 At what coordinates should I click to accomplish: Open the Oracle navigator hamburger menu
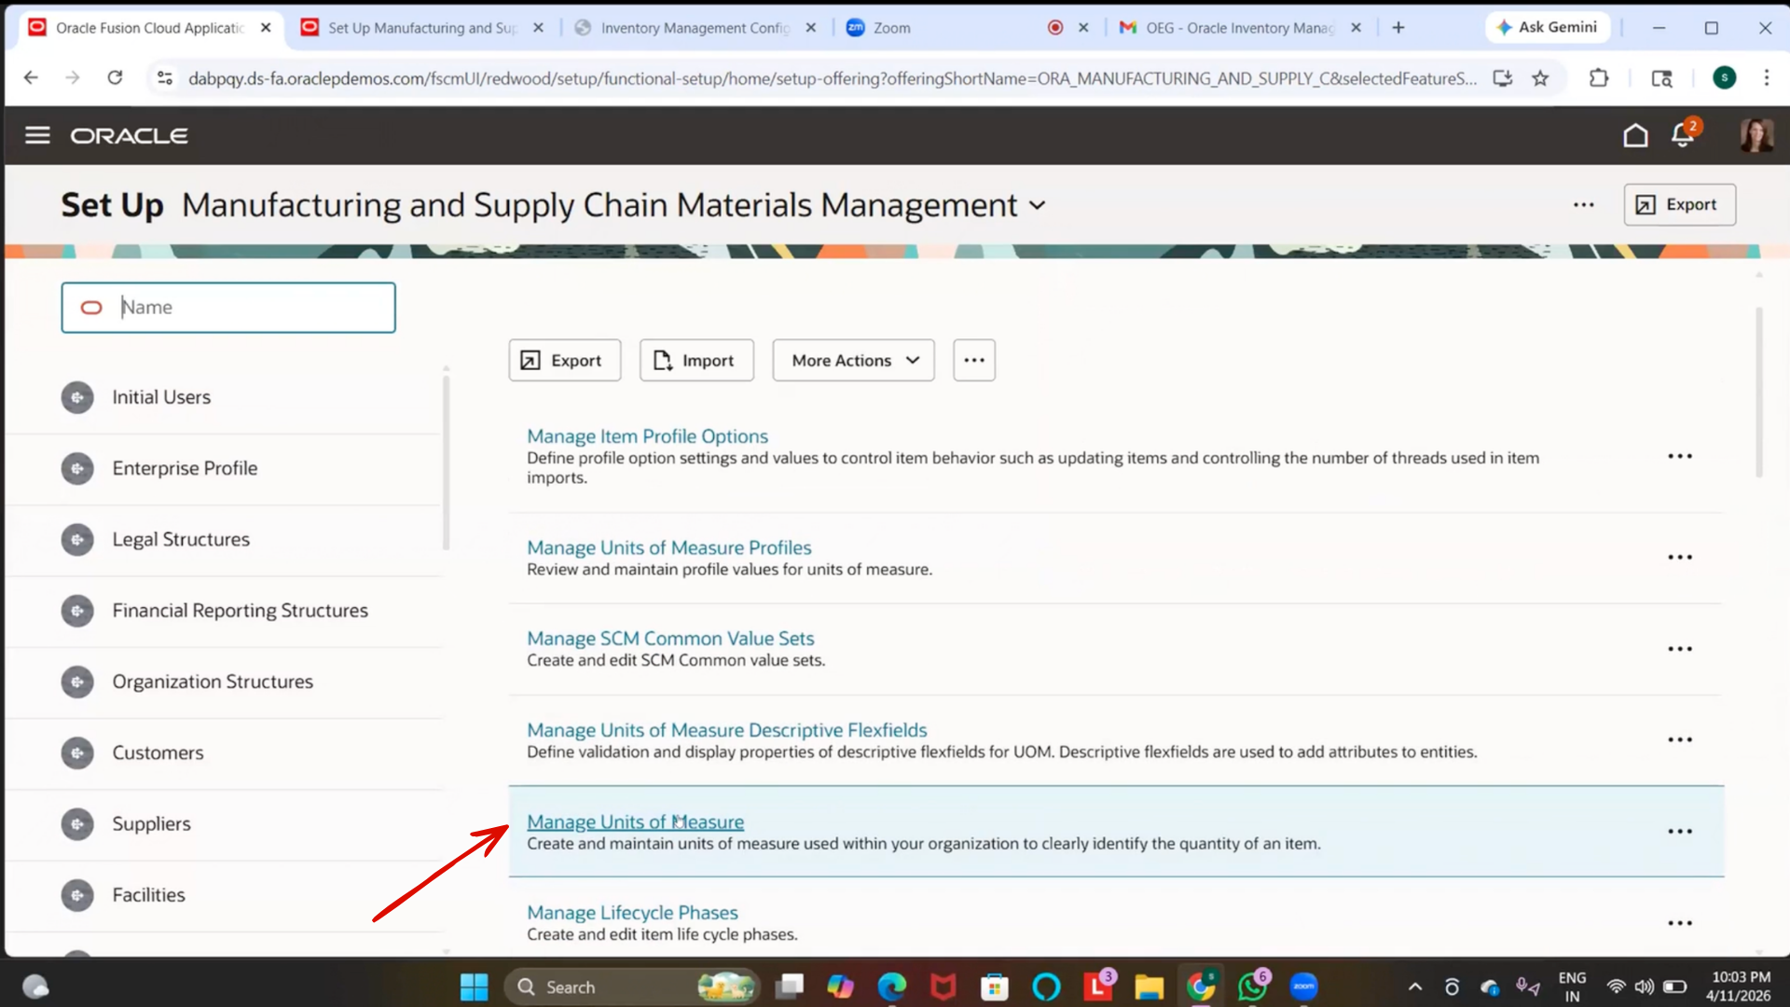pyautogui.click(x=37, y=136)
